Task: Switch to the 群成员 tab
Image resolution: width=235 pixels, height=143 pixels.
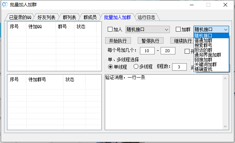Action: 90,17
